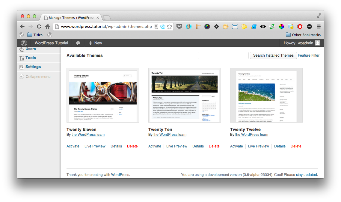Open Live Preview for Twenty Twelve
341x202 pixels.
point(258,146)
